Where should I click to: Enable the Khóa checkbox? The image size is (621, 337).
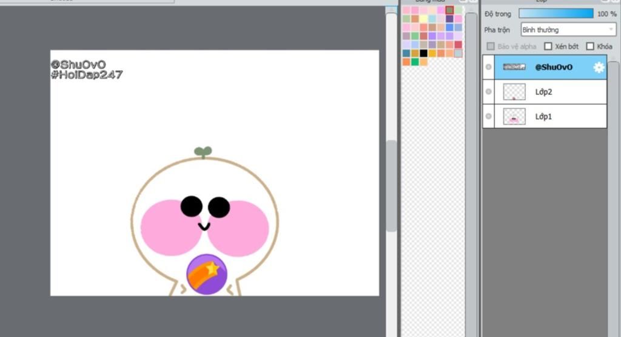pyautogui.click(x=590, y=46)
